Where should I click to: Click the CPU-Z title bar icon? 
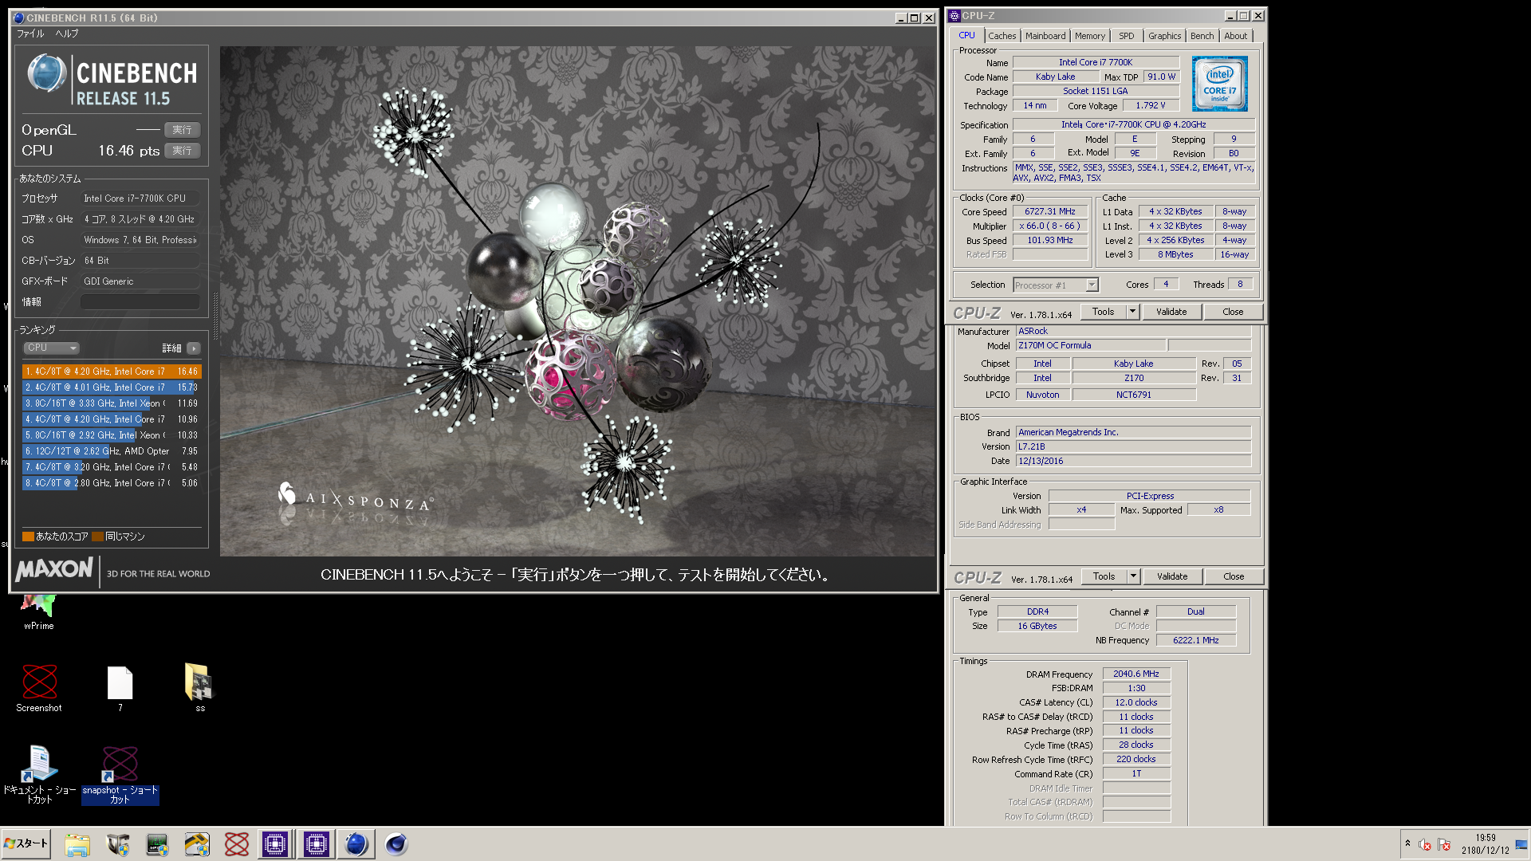point(954,16)
